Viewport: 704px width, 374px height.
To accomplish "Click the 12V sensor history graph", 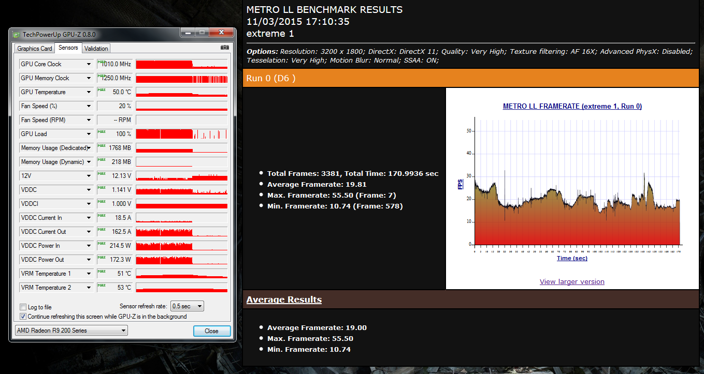I will pyautogui.click(x=181, y=176).
